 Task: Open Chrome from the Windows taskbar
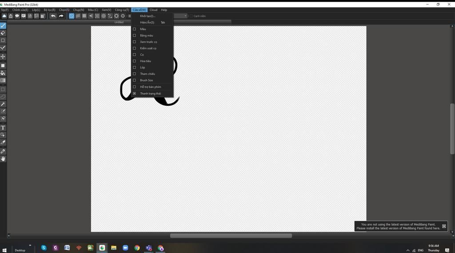click(137, 248)
